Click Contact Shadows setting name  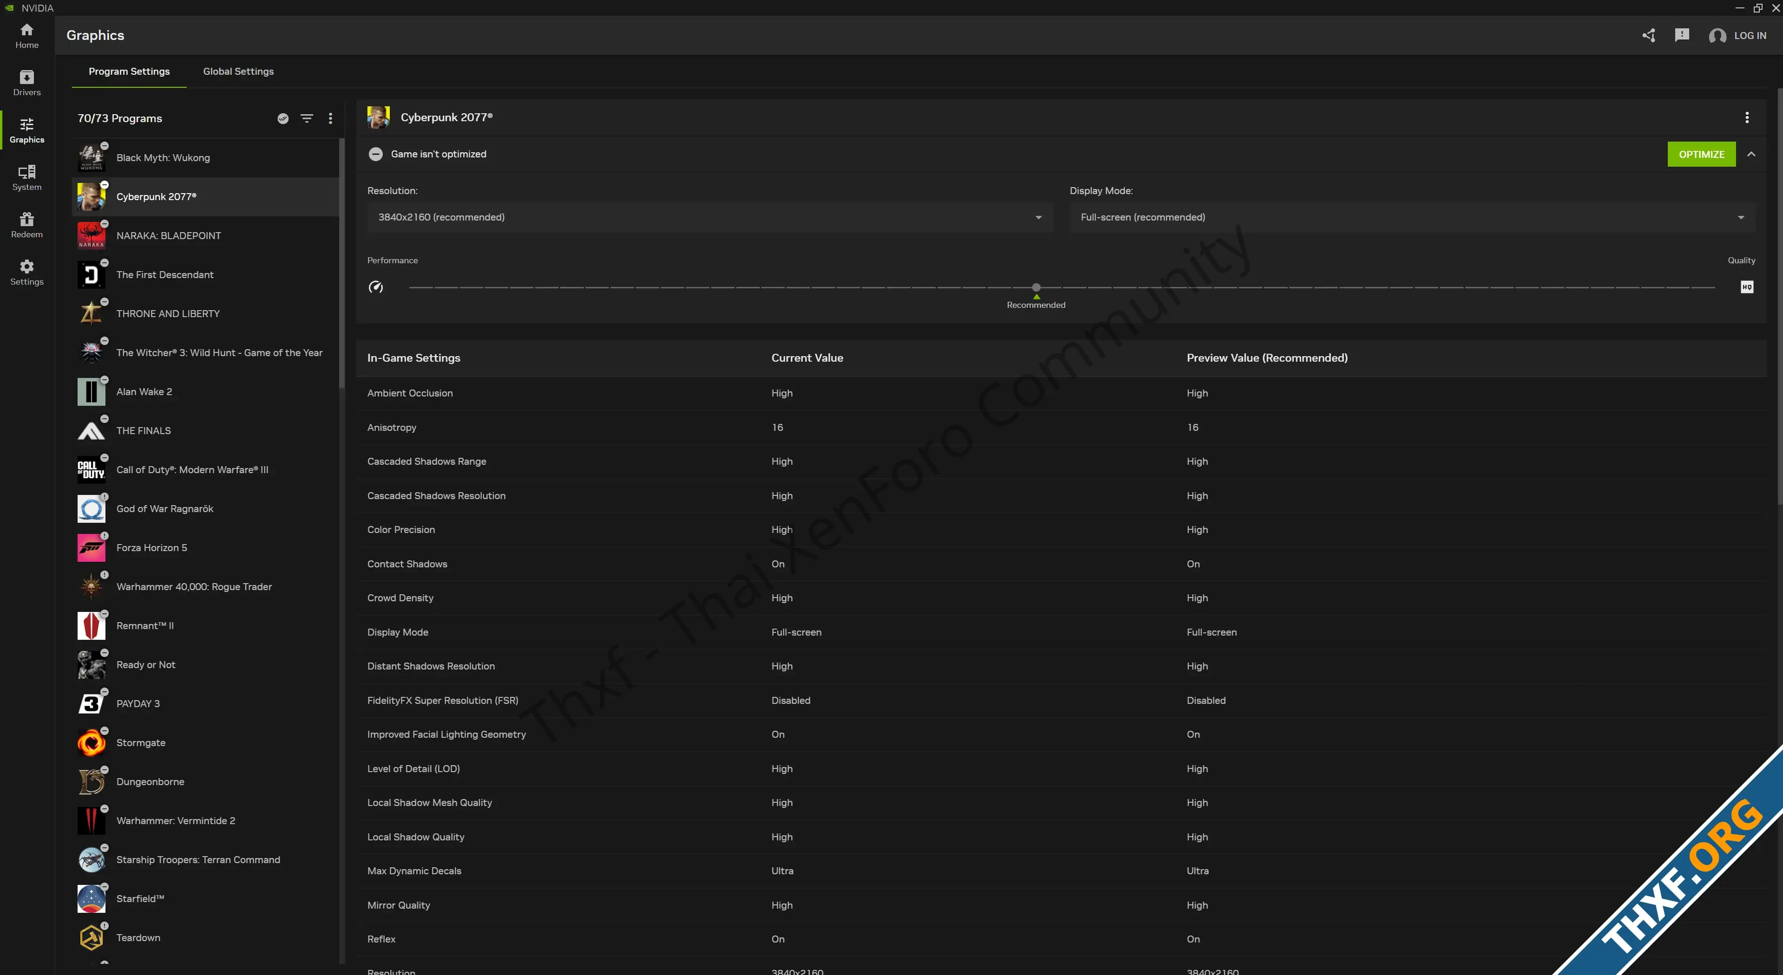[x=407, y=564]
